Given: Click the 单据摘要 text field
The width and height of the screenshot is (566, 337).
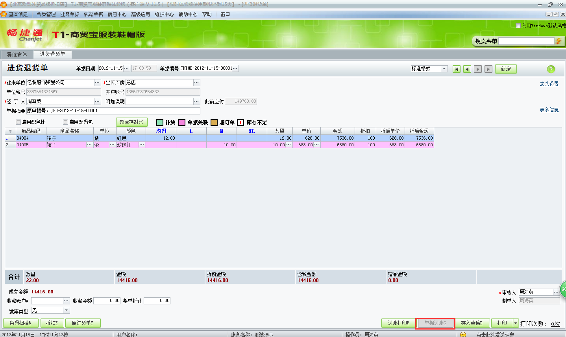Looking at the screenshot, I should pos(113,111).
